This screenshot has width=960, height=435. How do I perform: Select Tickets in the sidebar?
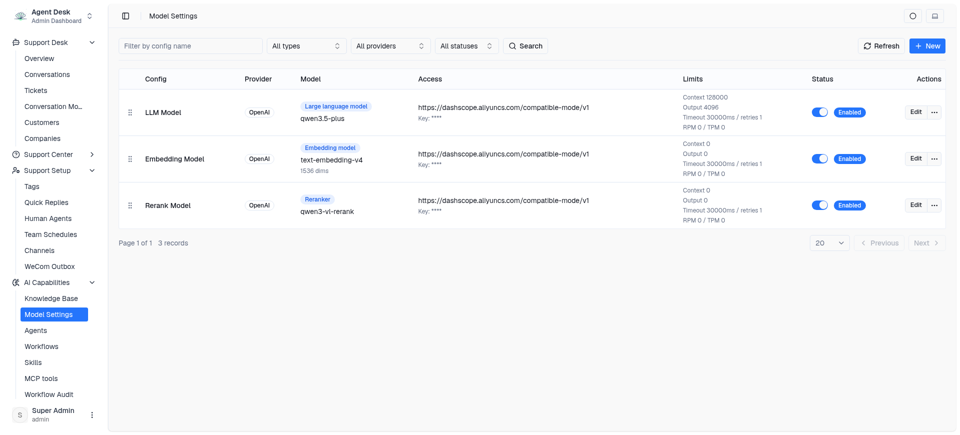(54, 90)
